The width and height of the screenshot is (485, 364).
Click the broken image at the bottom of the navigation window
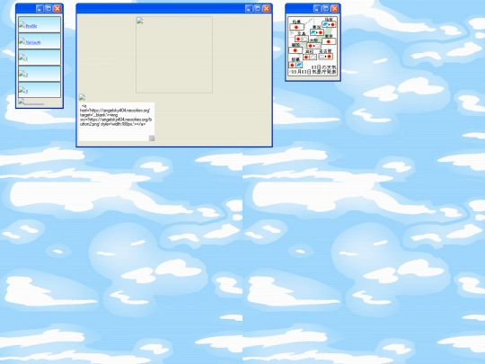tap(21, 102)
